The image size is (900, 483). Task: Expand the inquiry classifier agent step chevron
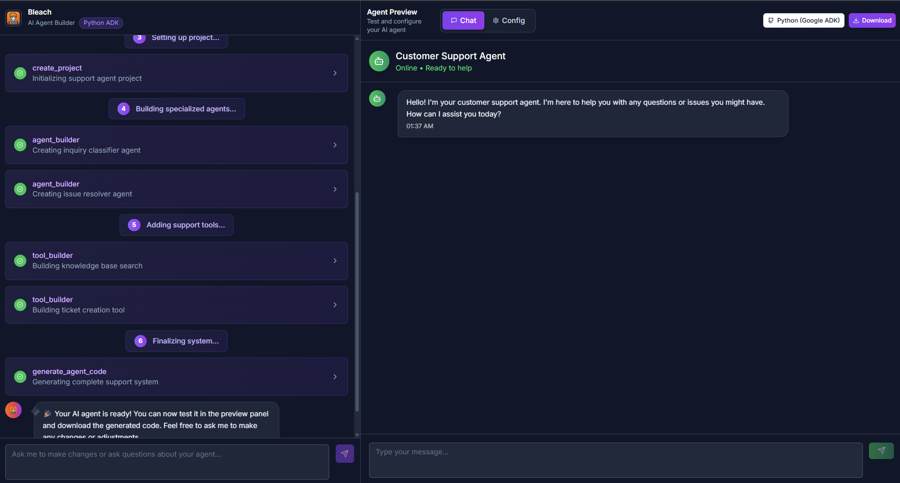click(335, 145)
